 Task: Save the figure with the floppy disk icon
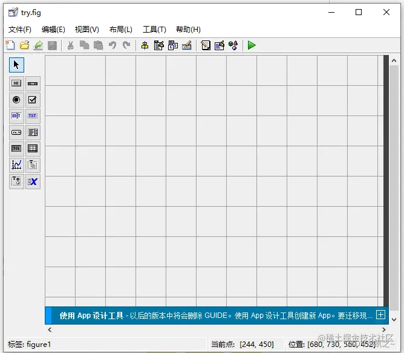[x=52, y=45]
